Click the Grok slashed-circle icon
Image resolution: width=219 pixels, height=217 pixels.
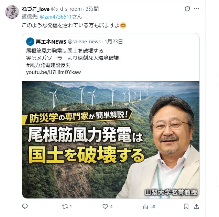click(x=187, y=9)
